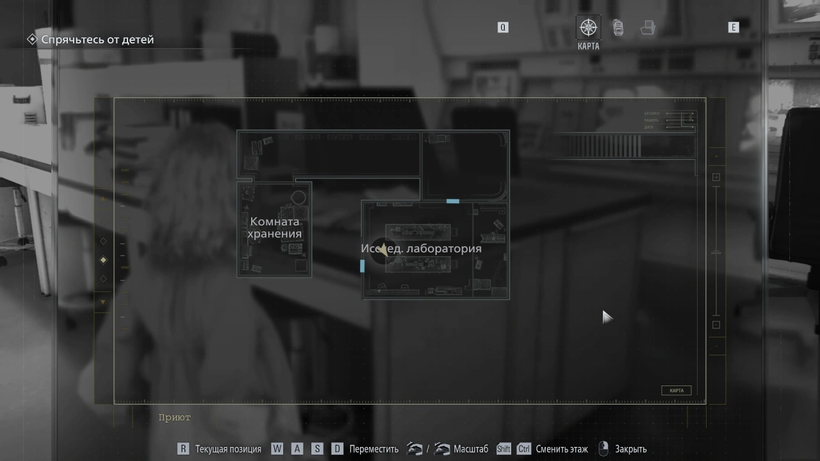Screen dimensions: 820x461
Task: Switch to the backpack inventory tab
Action: click(618, 28)
